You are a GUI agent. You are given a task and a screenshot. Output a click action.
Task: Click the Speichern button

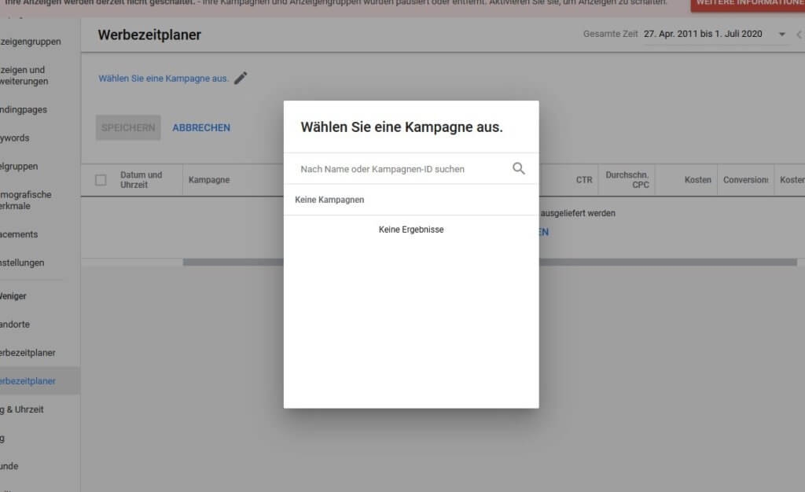tap(128, 127)
